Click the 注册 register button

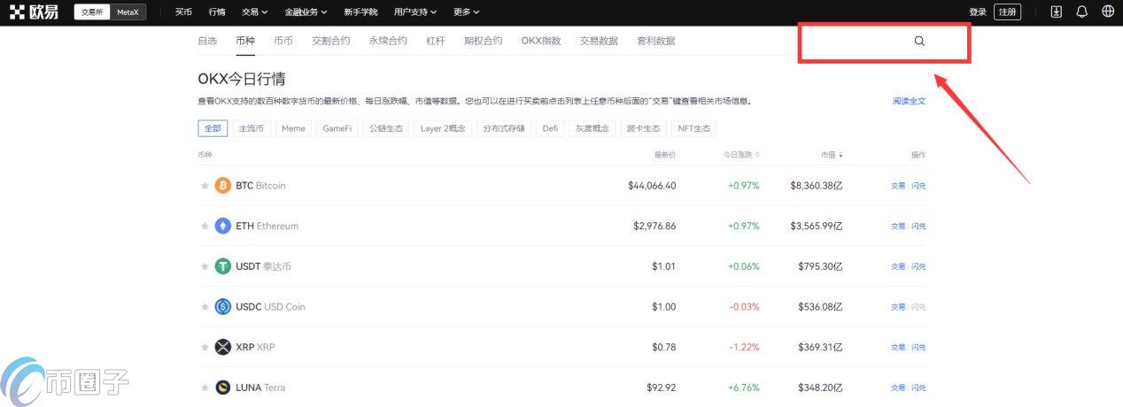[x=1007, y=12]
